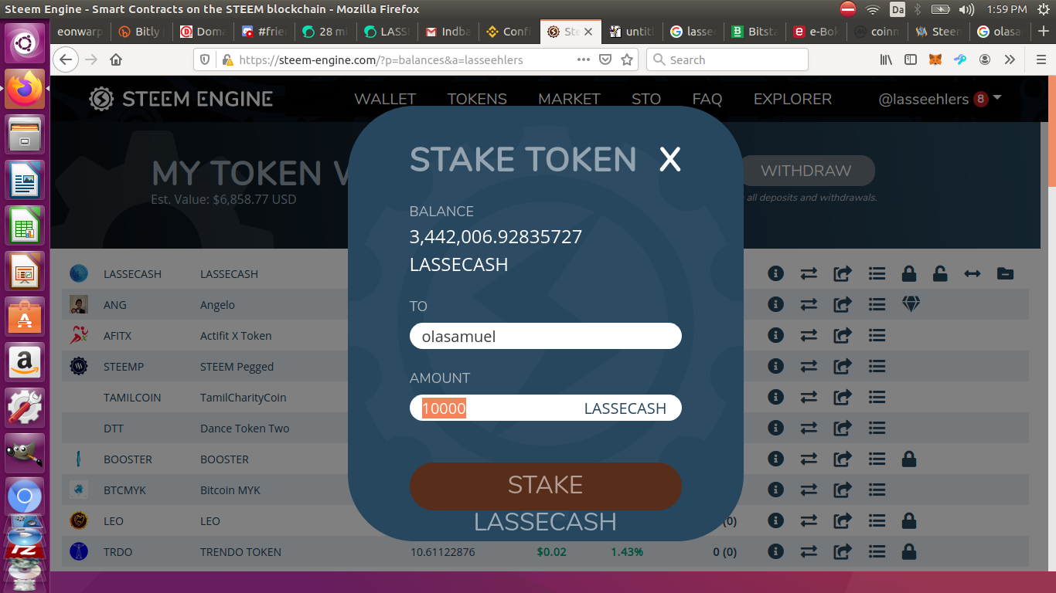Bookmark this page with the star icon
The width and height of the screenshot is (1056, 593).
click(627, 59)
